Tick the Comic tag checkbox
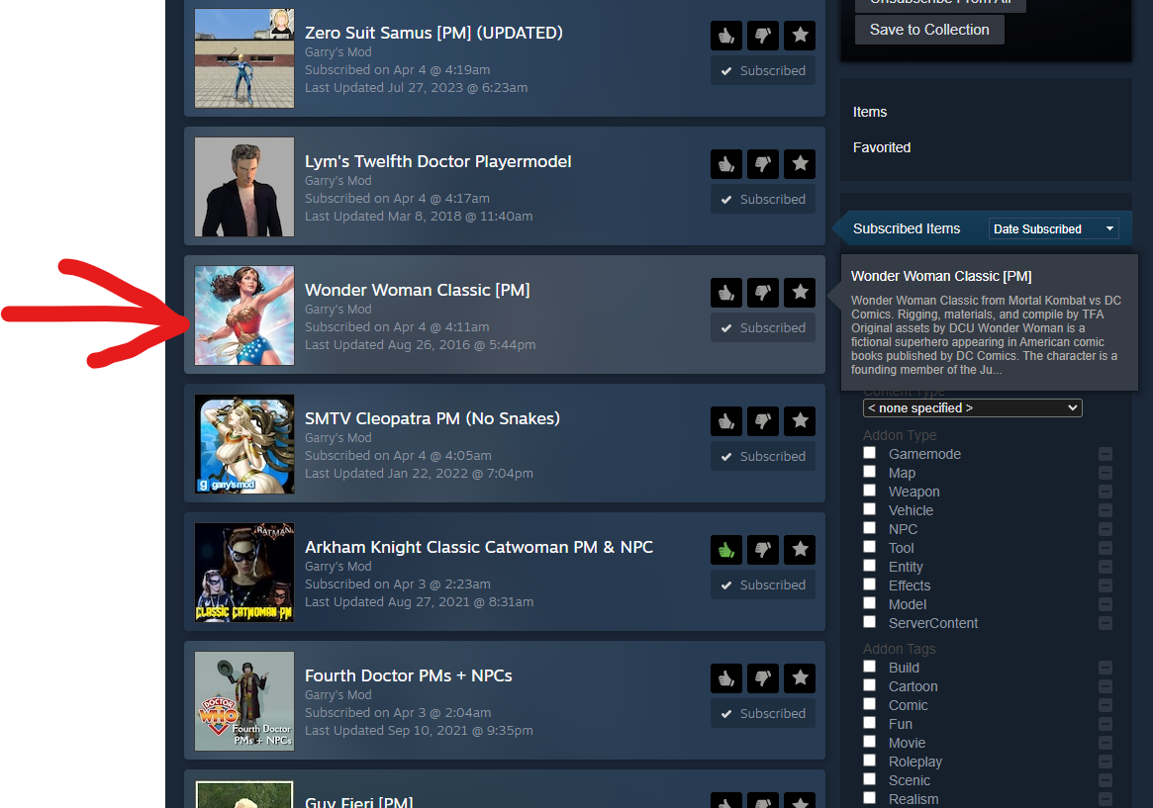The image size is (1153, 808). 869,704
